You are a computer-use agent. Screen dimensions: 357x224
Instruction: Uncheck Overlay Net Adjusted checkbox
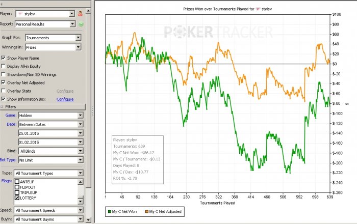tap(3, 82)
